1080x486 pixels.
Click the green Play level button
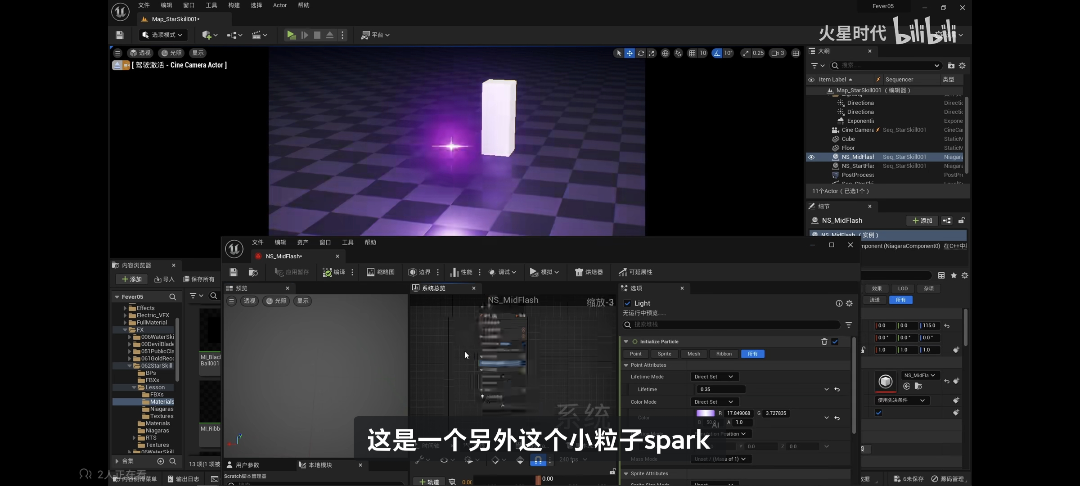(x=291, y=35)
